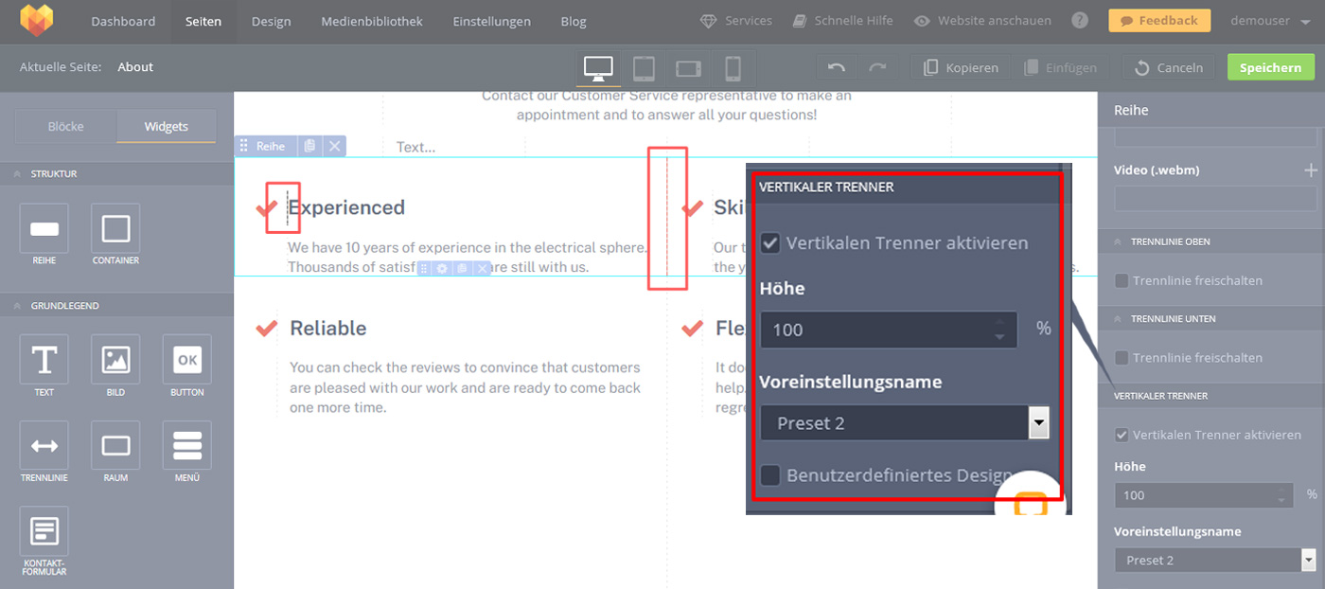Click the green Speichern button

1270,67
